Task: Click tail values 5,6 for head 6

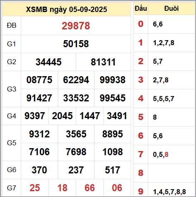Action: [x=158, y=136]
